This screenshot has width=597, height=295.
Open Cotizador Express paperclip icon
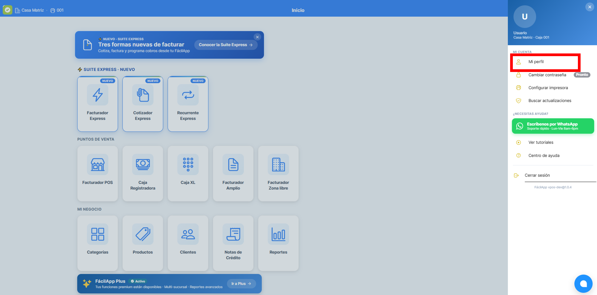(143, 95)
